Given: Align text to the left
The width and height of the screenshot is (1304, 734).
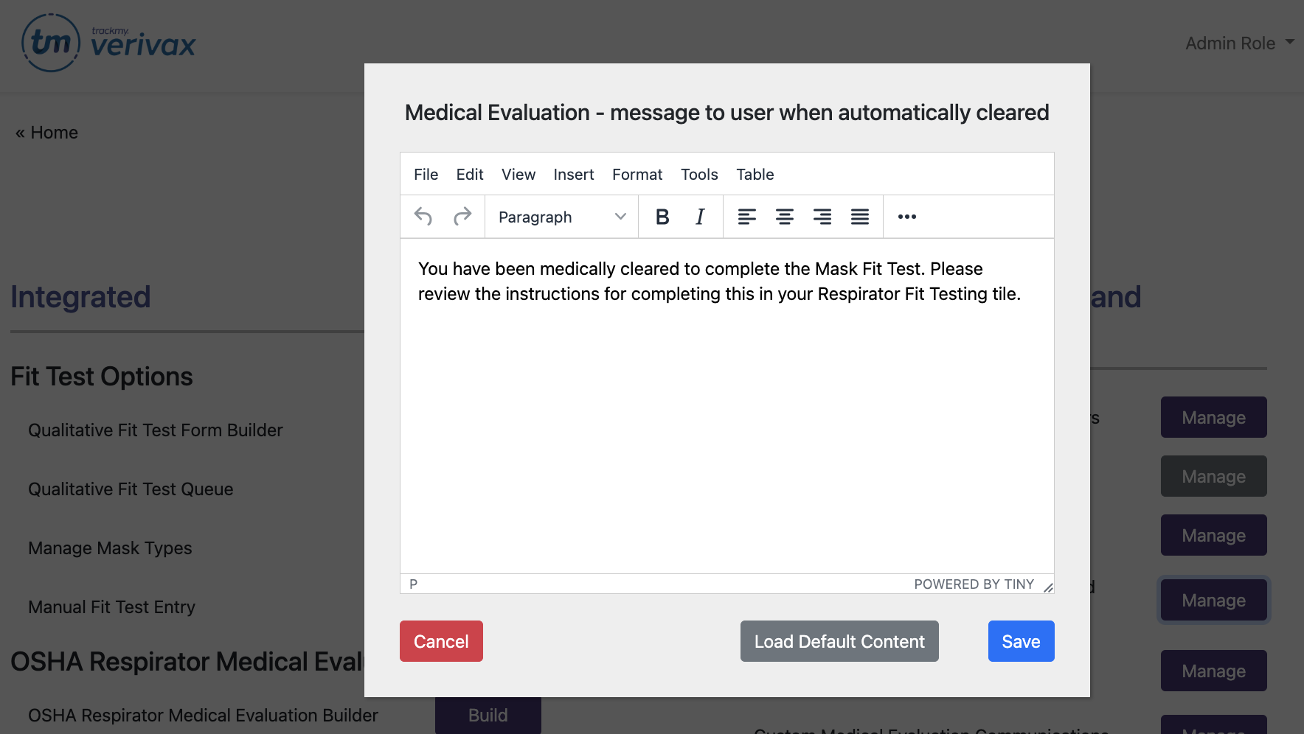Looking at the screenshot, I should point(746,217).
